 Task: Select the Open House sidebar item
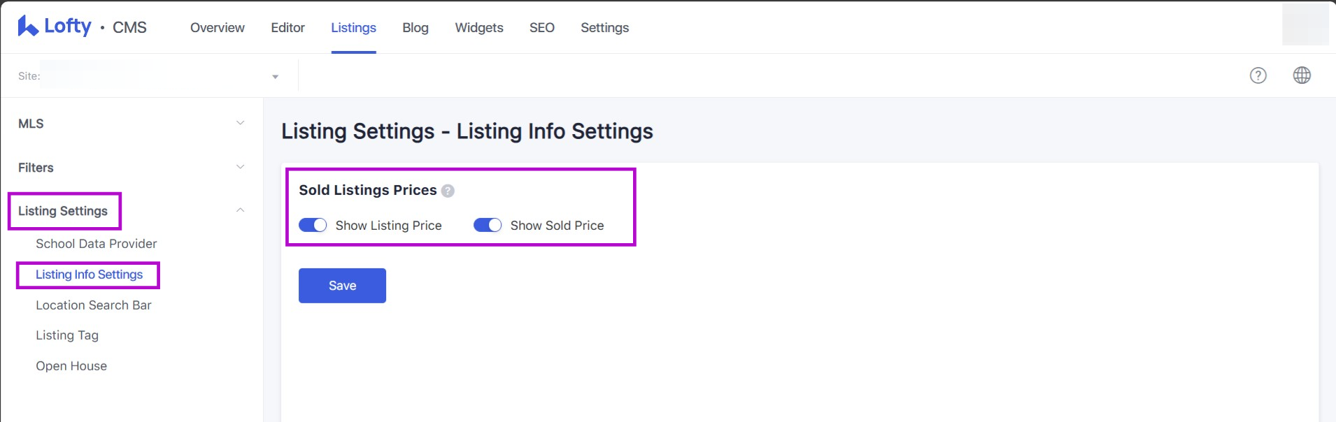[x=71, y=365]
